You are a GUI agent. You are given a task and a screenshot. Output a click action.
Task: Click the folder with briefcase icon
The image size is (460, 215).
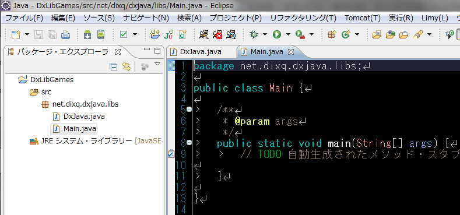(404, 34)
